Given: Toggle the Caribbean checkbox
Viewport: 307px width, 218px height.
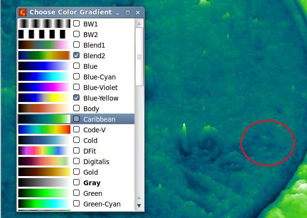Looking at the screenshot, I should tap(76, 119).
